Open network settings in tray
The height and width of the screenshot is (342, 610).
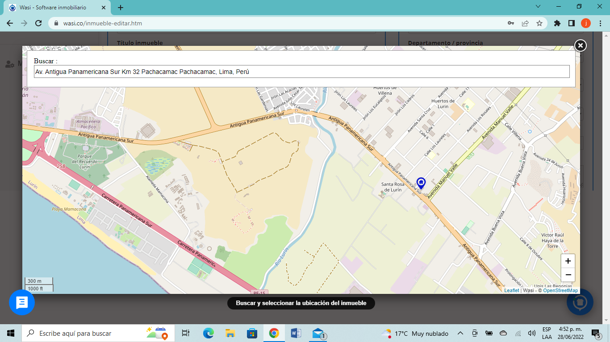[518, 333]
